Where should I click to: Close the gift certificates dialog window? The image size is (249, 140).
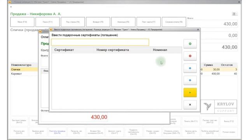tap(198, 30)
